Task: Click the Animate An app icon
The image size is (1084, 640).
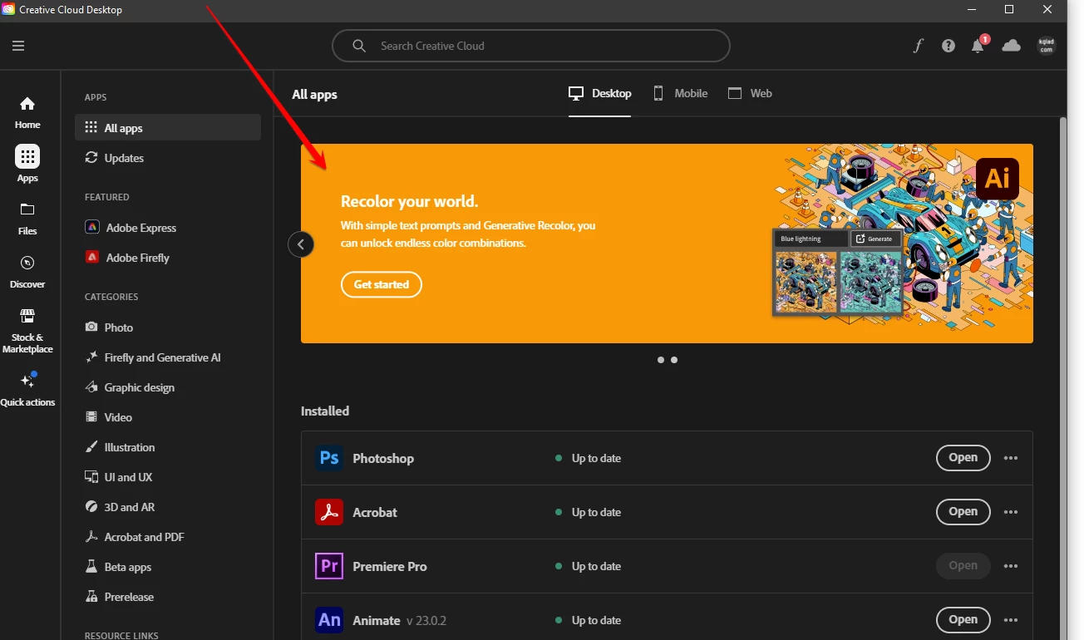Action: pyautogui.click(x=329, y=620)
